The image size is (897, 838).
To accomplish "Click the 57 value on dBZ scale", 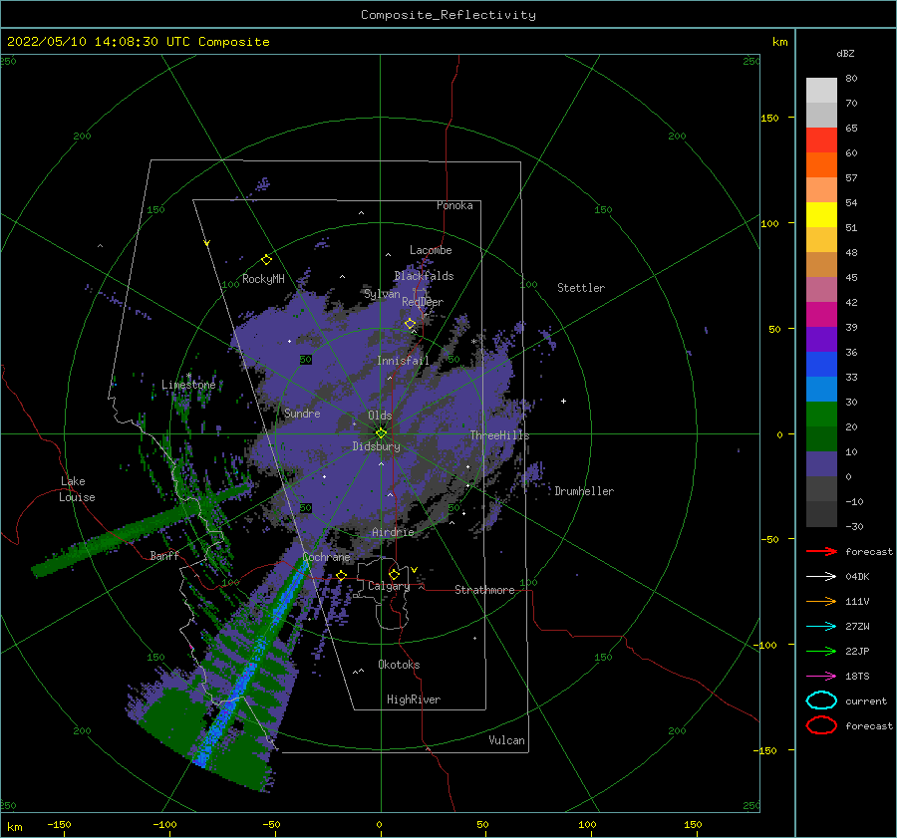I will click(851, 178).
